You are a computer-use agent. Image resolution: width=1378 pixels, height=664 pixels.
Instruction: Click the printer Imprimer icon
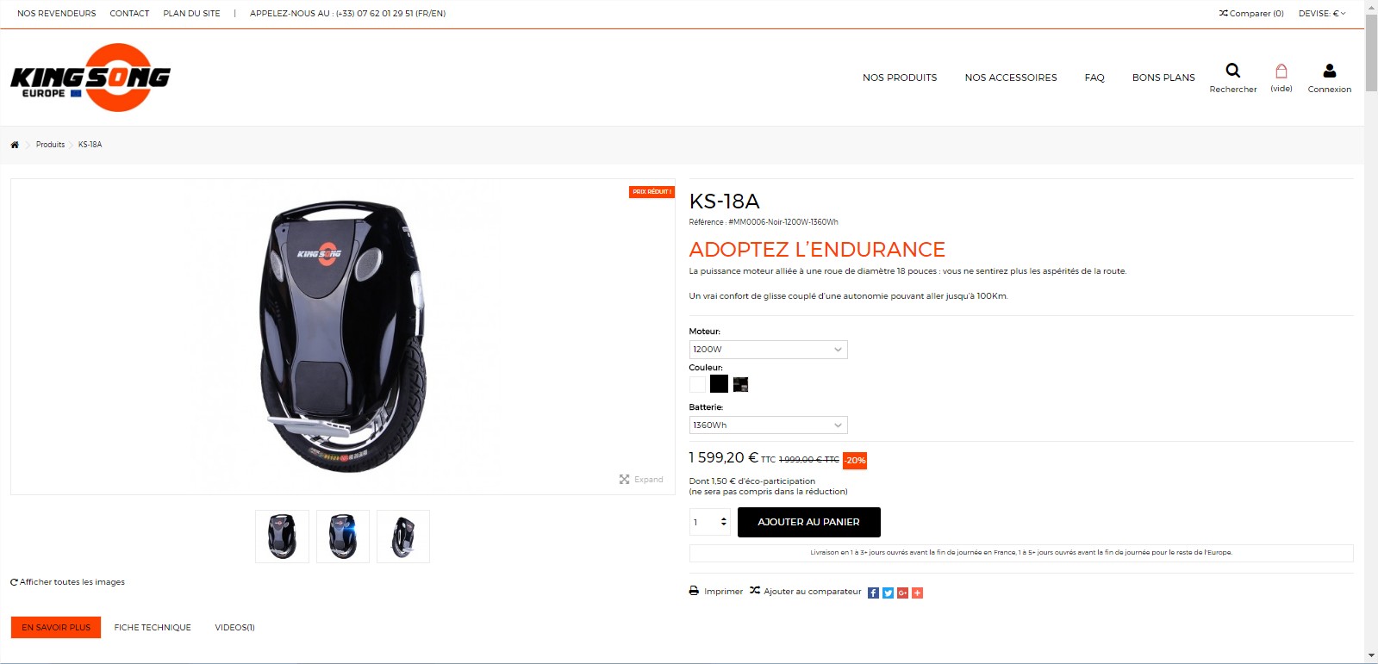[694, 591]
